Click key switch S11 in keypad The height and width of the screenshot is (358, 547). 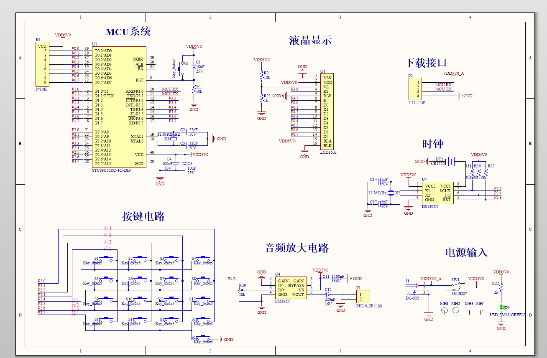[x=171, y=300]
